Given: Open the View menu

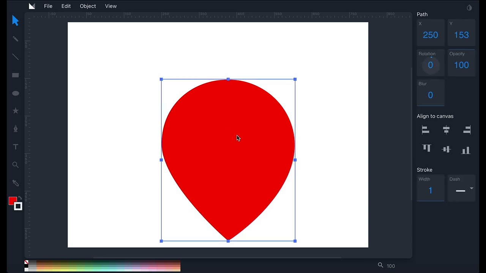Looking at the screenshot, I should pyautogui.click(x=111, y=6).
